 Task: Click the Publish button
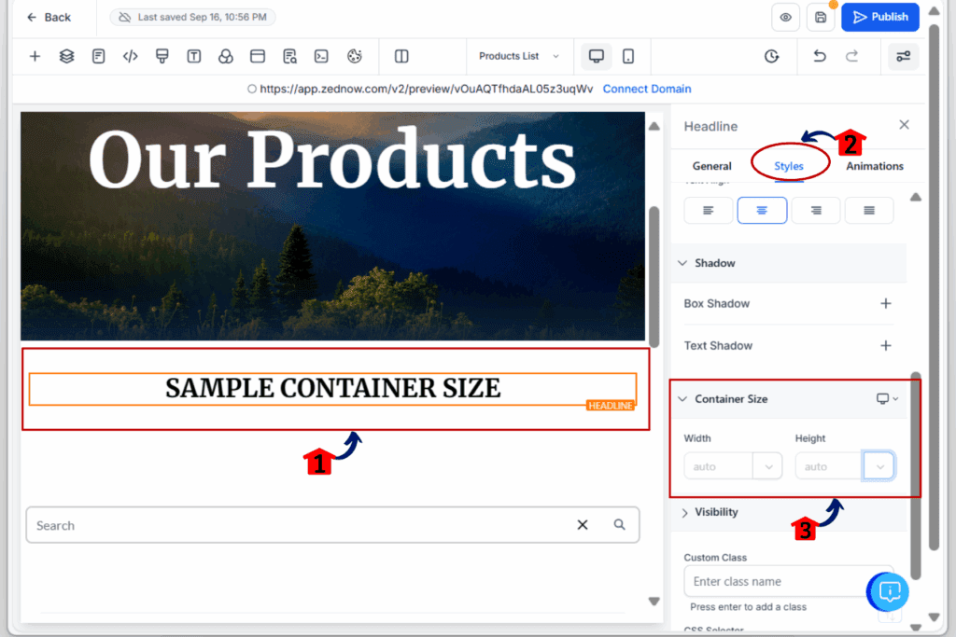pos(880,17)
